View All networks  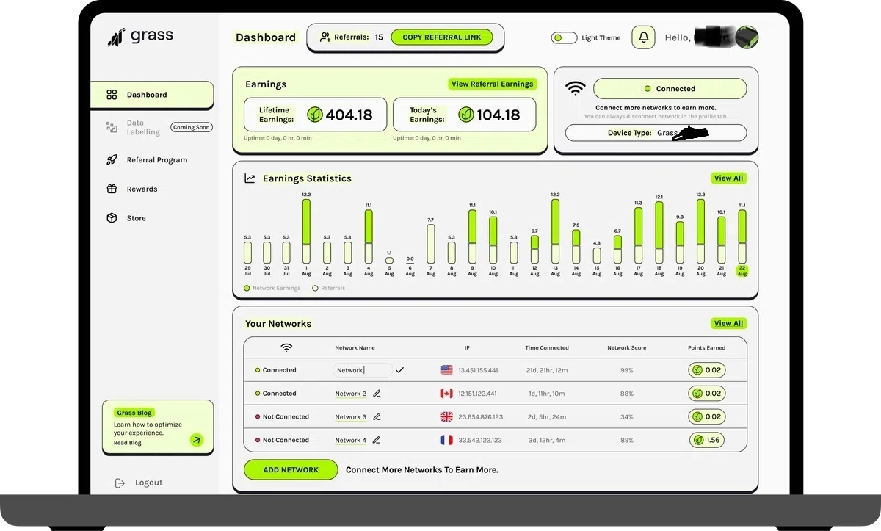pyautogui.click(x=728, y=324)
